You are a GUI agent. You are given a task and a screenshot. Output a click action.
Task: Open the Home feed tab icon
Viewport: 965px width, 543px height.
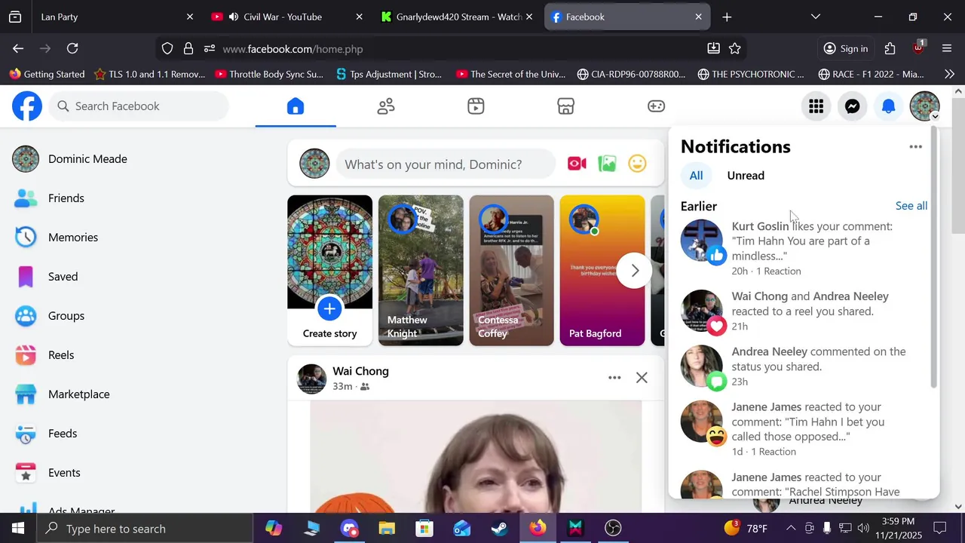point(296,106)
